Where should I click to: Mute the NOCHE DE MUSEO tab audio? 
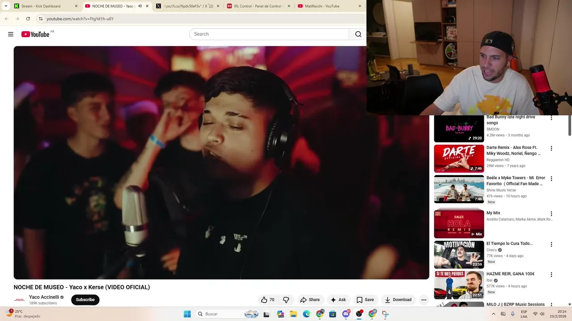140,6
